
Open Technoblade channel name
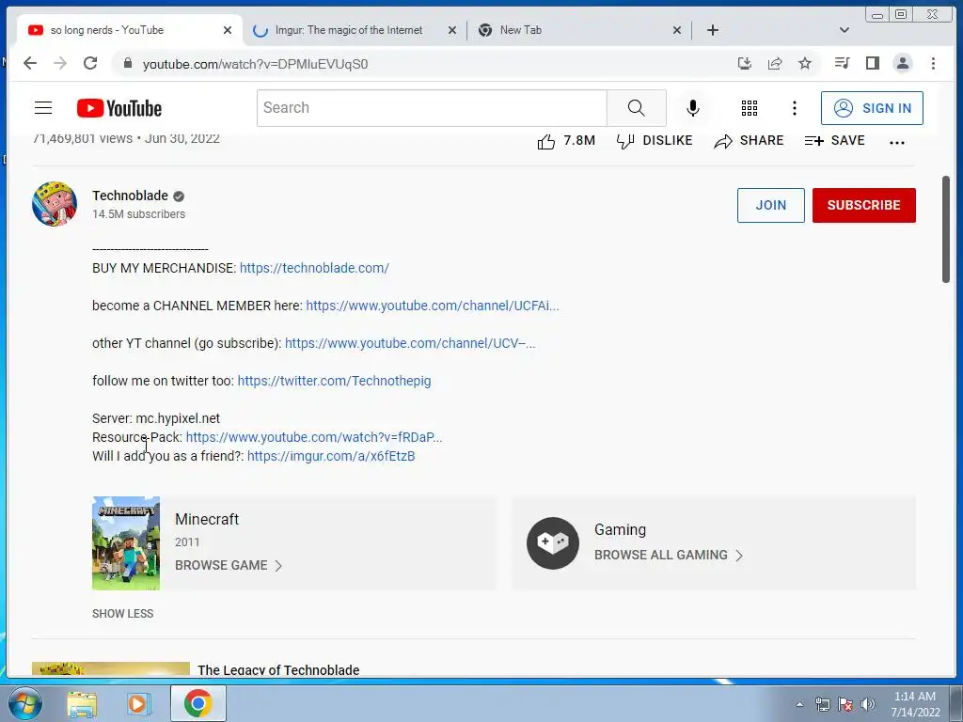[130, 196]
